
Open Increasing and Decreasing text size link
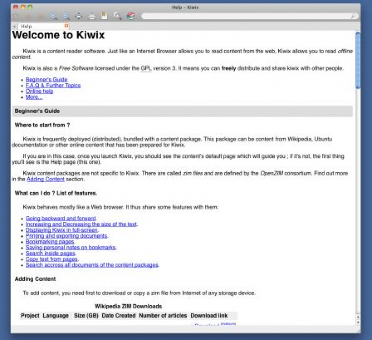click(81, 224)
